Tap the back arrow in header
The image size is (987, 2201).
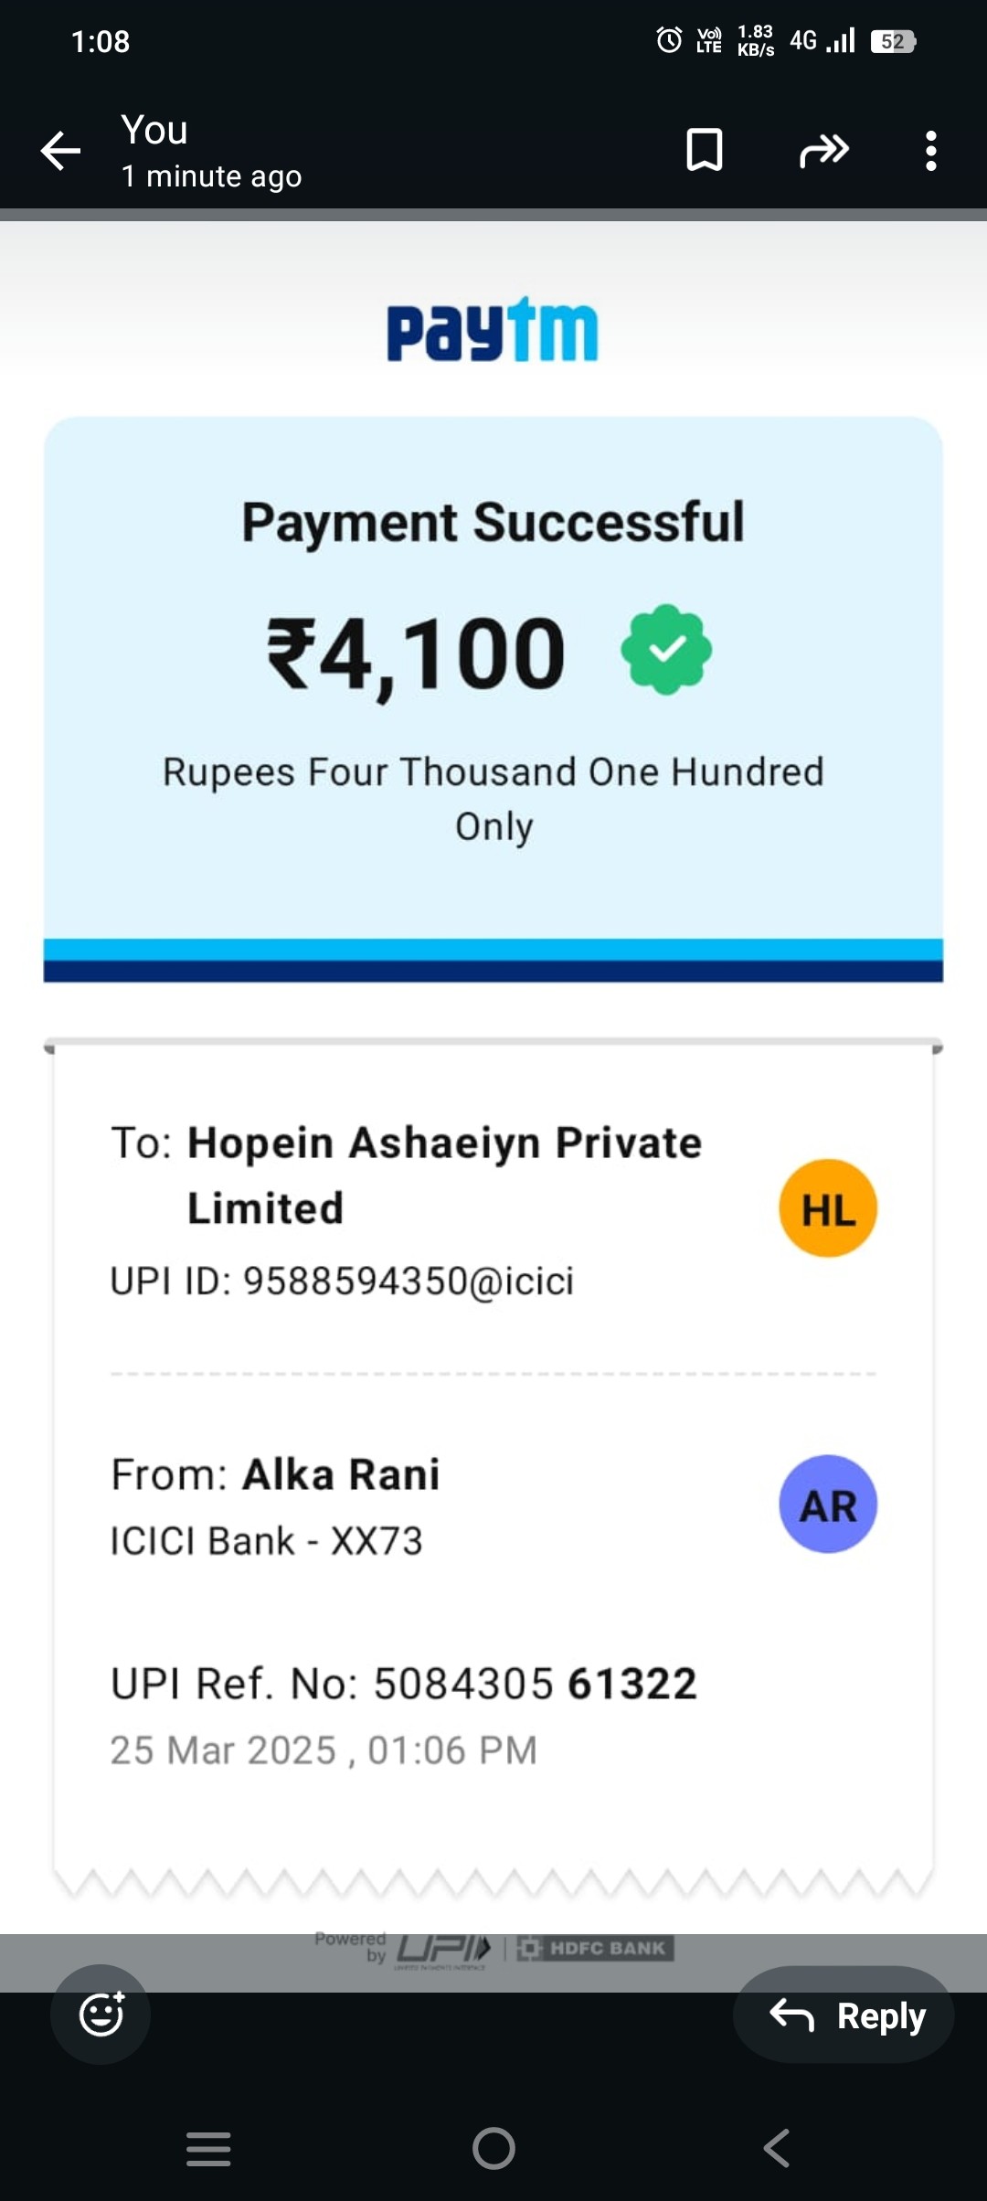tap(60, 151)
